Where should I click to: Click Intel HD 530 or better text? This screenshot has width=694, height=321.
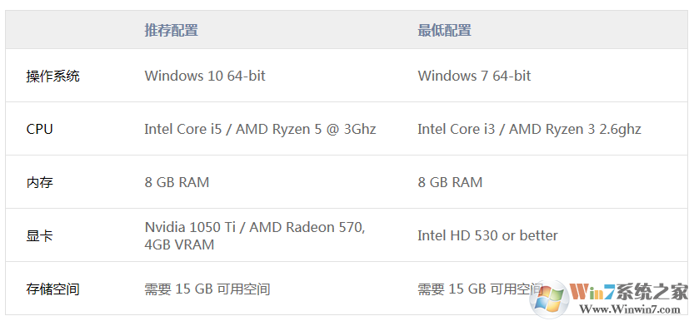(487, 235)
